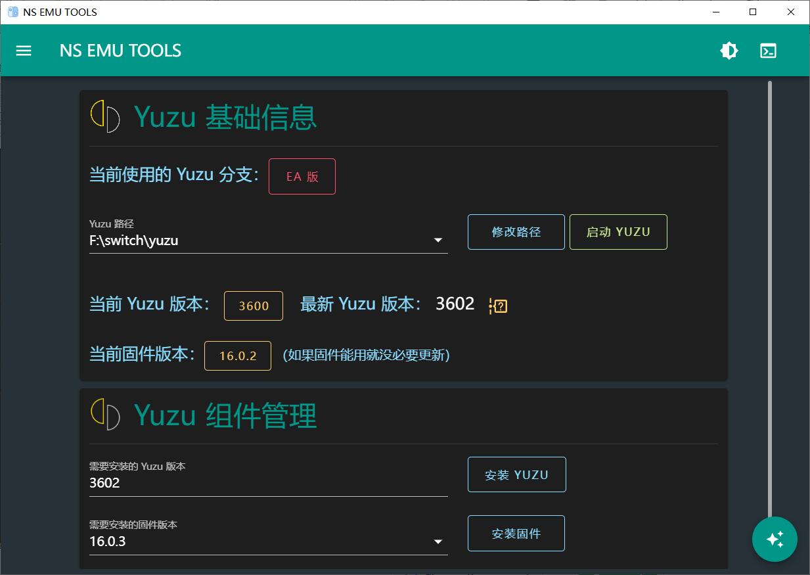
Task: Click the Yuzu version input showing 3602
Action: (263, 483)
